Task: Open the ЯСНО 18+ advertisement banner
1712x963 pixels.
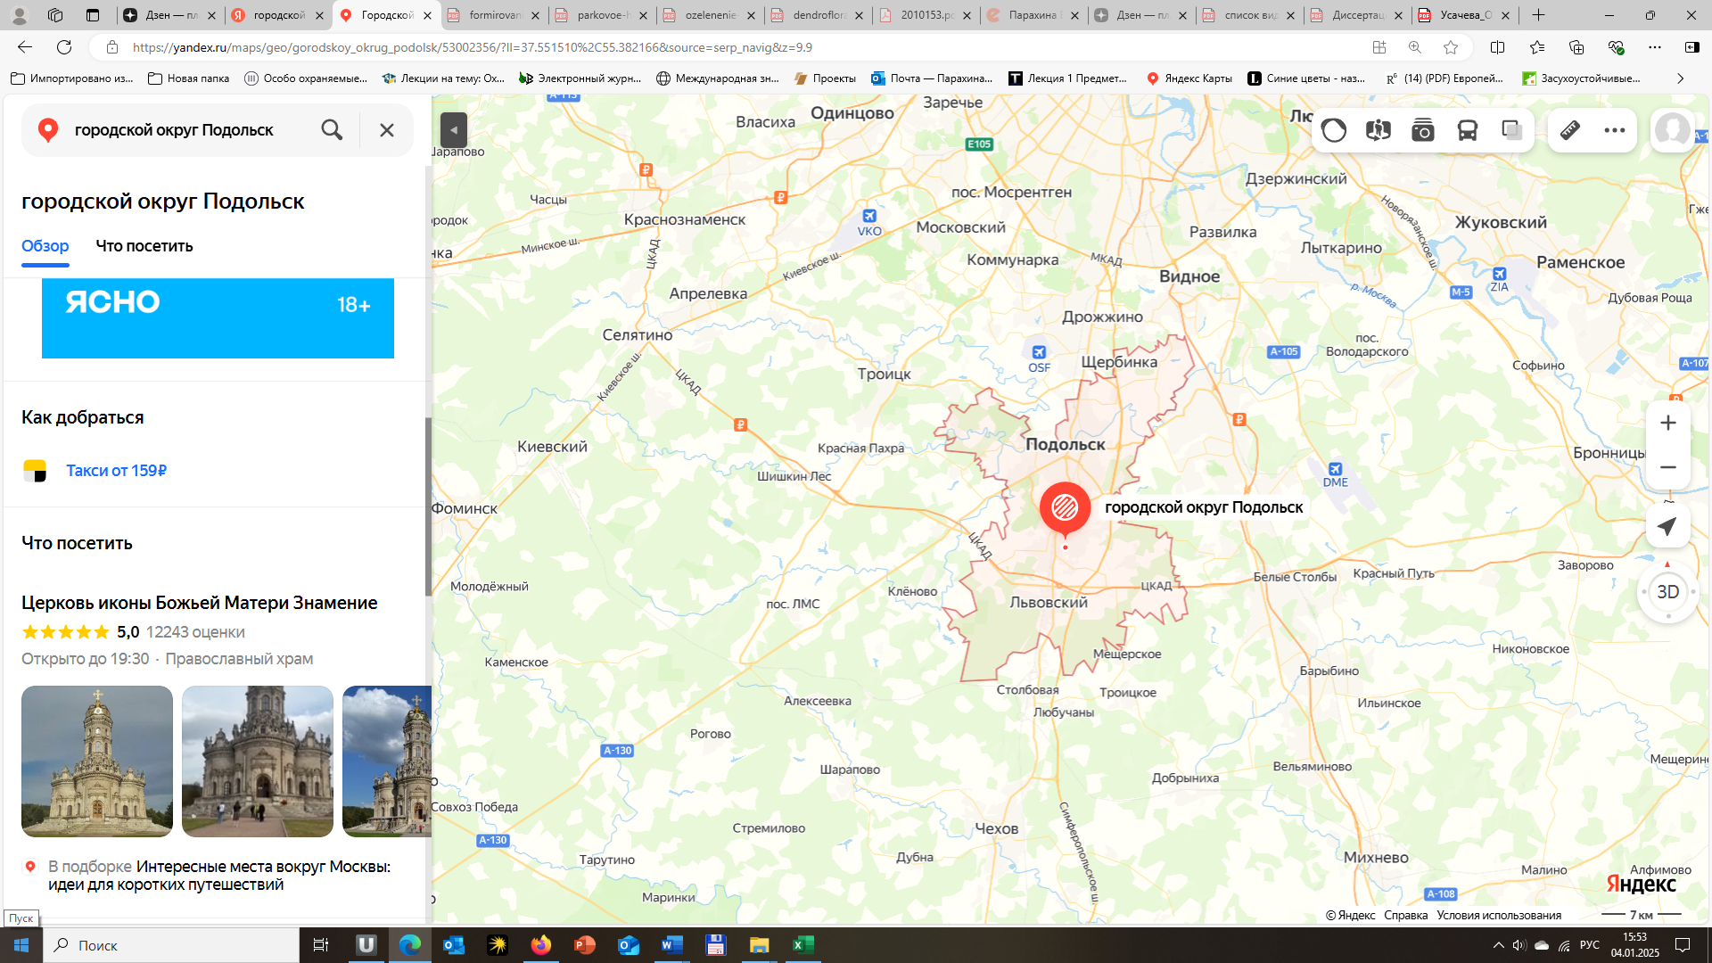Action: click(218, 317)
